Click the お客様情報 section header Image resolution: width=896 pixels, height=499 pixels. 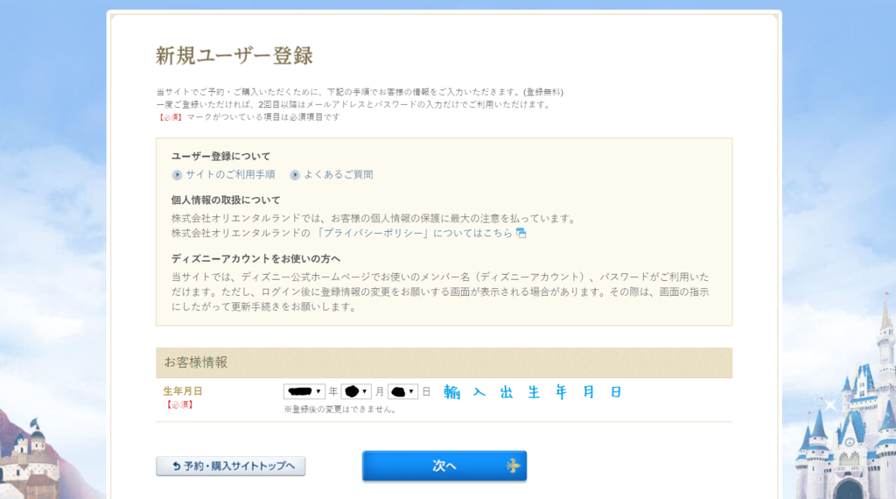point(444,362)
